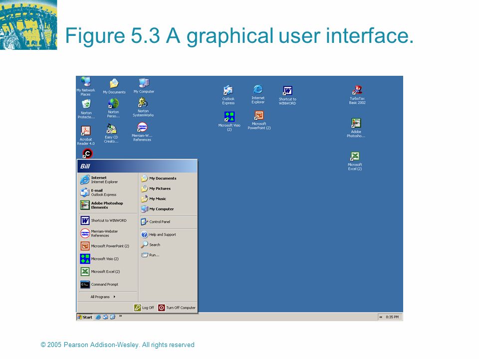Select Shortcut to WINWORD in Start menu
Viewport: 479px width, 359px height.
click(108, 220)
